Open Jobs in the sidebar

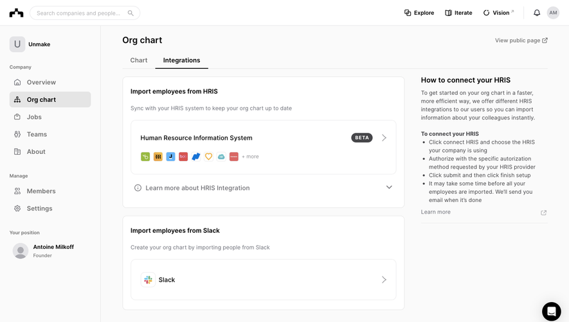pyautogui.click(x=50, y=117)
